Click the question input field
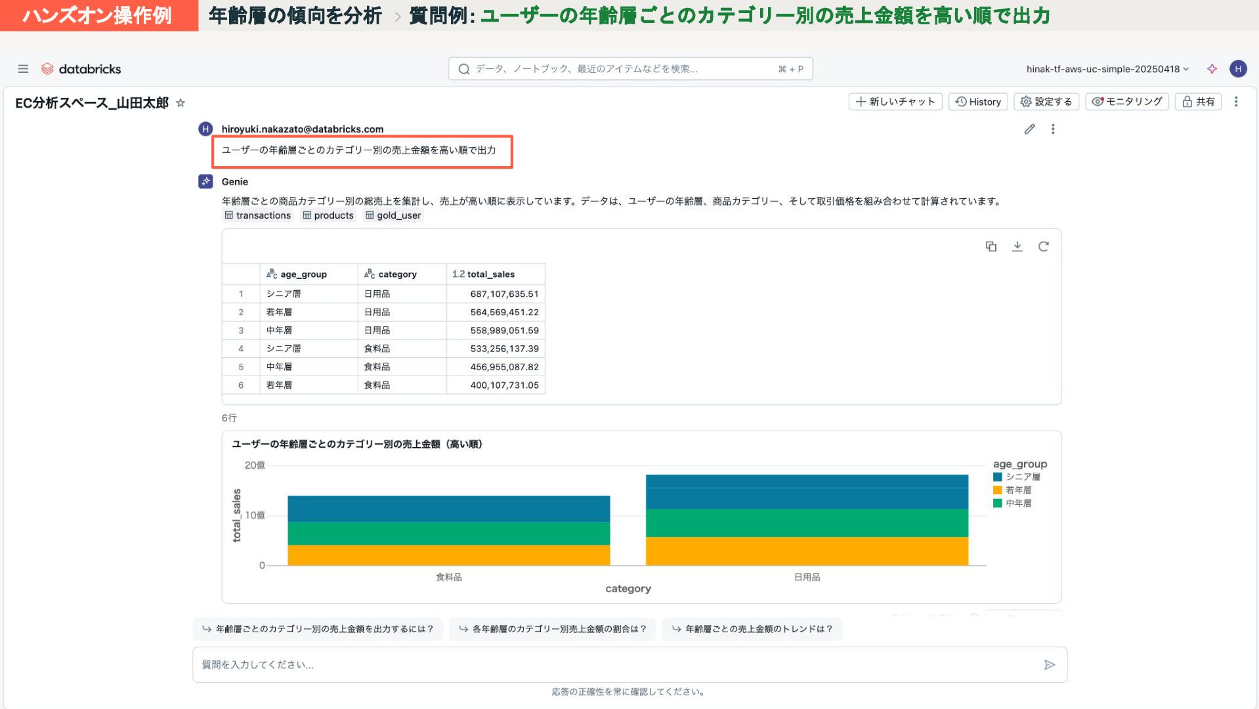1259x709 pixels. 629,665
